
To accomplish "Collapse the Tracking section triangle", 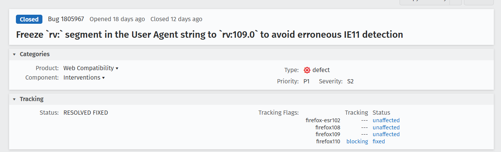I will coord(14,99).
